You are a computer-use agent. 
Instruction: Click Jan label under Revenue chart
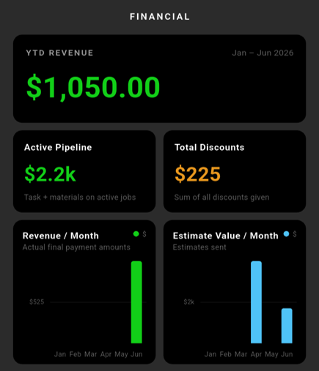(x=60, y=354)
